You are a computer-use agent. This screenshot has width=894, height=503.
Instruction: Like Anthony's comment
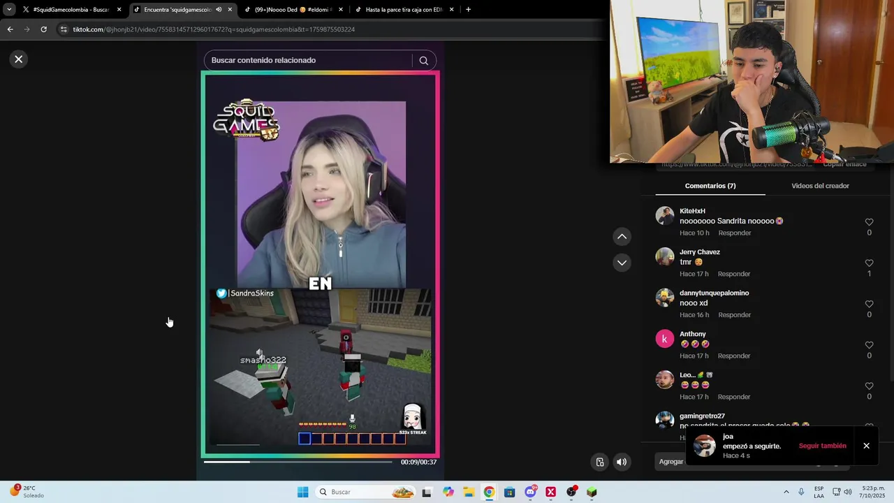pos(869,345)
